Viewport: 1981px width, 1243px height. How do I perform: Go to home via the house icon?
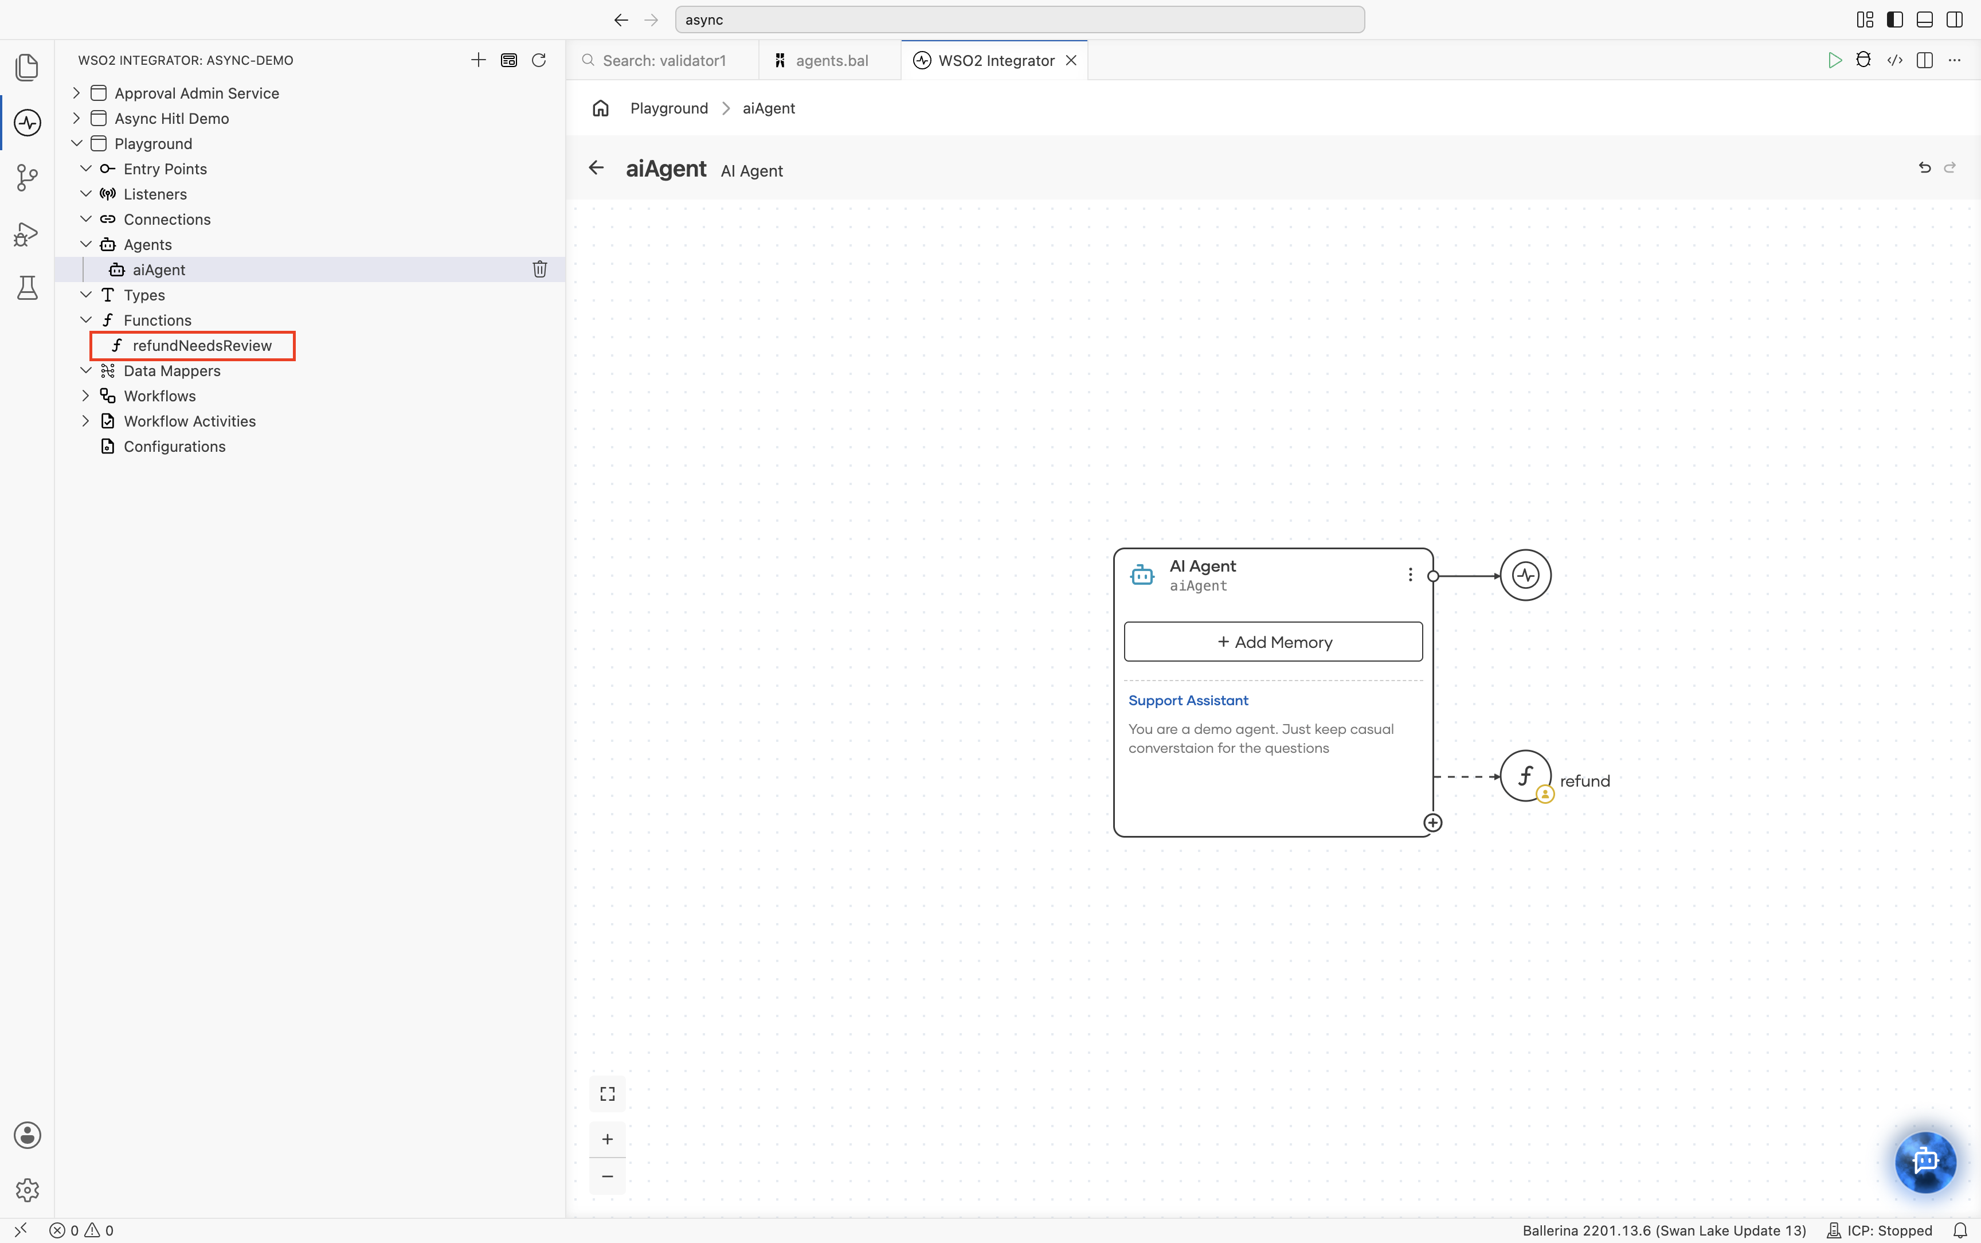601,108
